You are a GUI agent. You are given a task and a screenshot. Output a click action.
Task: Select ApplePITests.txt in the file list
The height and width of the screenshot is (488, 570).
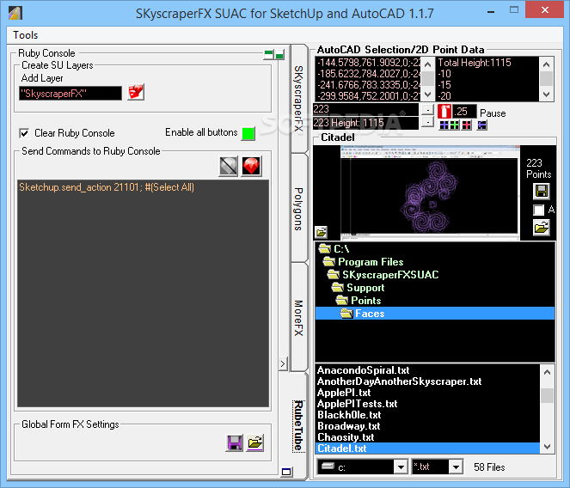tap(428, 404)
